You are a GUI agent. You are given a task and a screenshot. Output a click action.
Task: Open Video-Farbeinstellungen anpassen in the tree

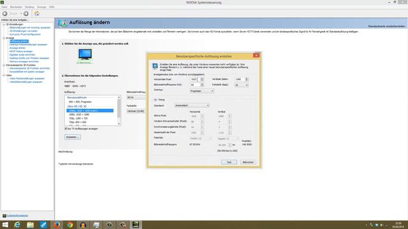click(x=27, y=78)
